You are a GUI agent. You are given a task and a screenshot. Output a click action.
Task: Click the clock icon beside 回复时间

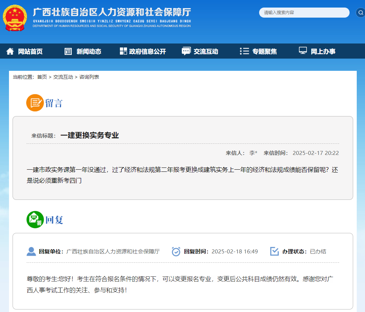[x=176, y=252]
